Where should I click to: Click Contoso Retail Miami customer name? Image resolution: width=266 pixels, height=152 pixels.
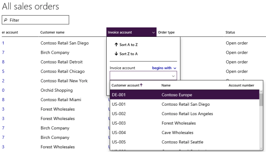coord(61,100)
